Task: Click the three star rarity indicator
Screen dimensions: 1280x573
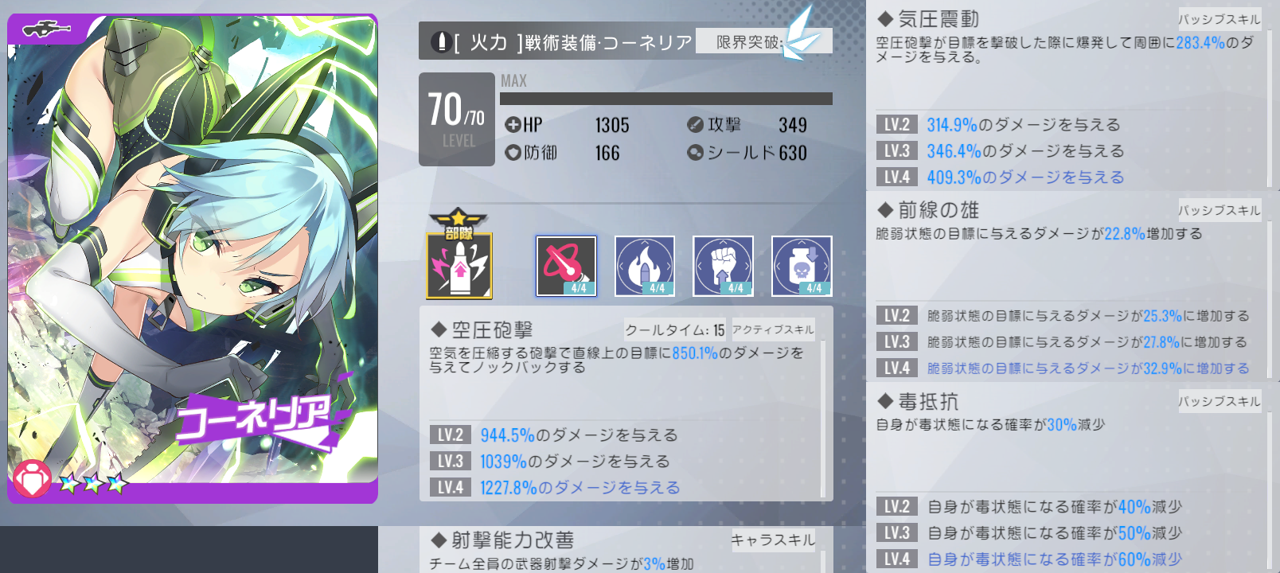Action: point(93,482)
